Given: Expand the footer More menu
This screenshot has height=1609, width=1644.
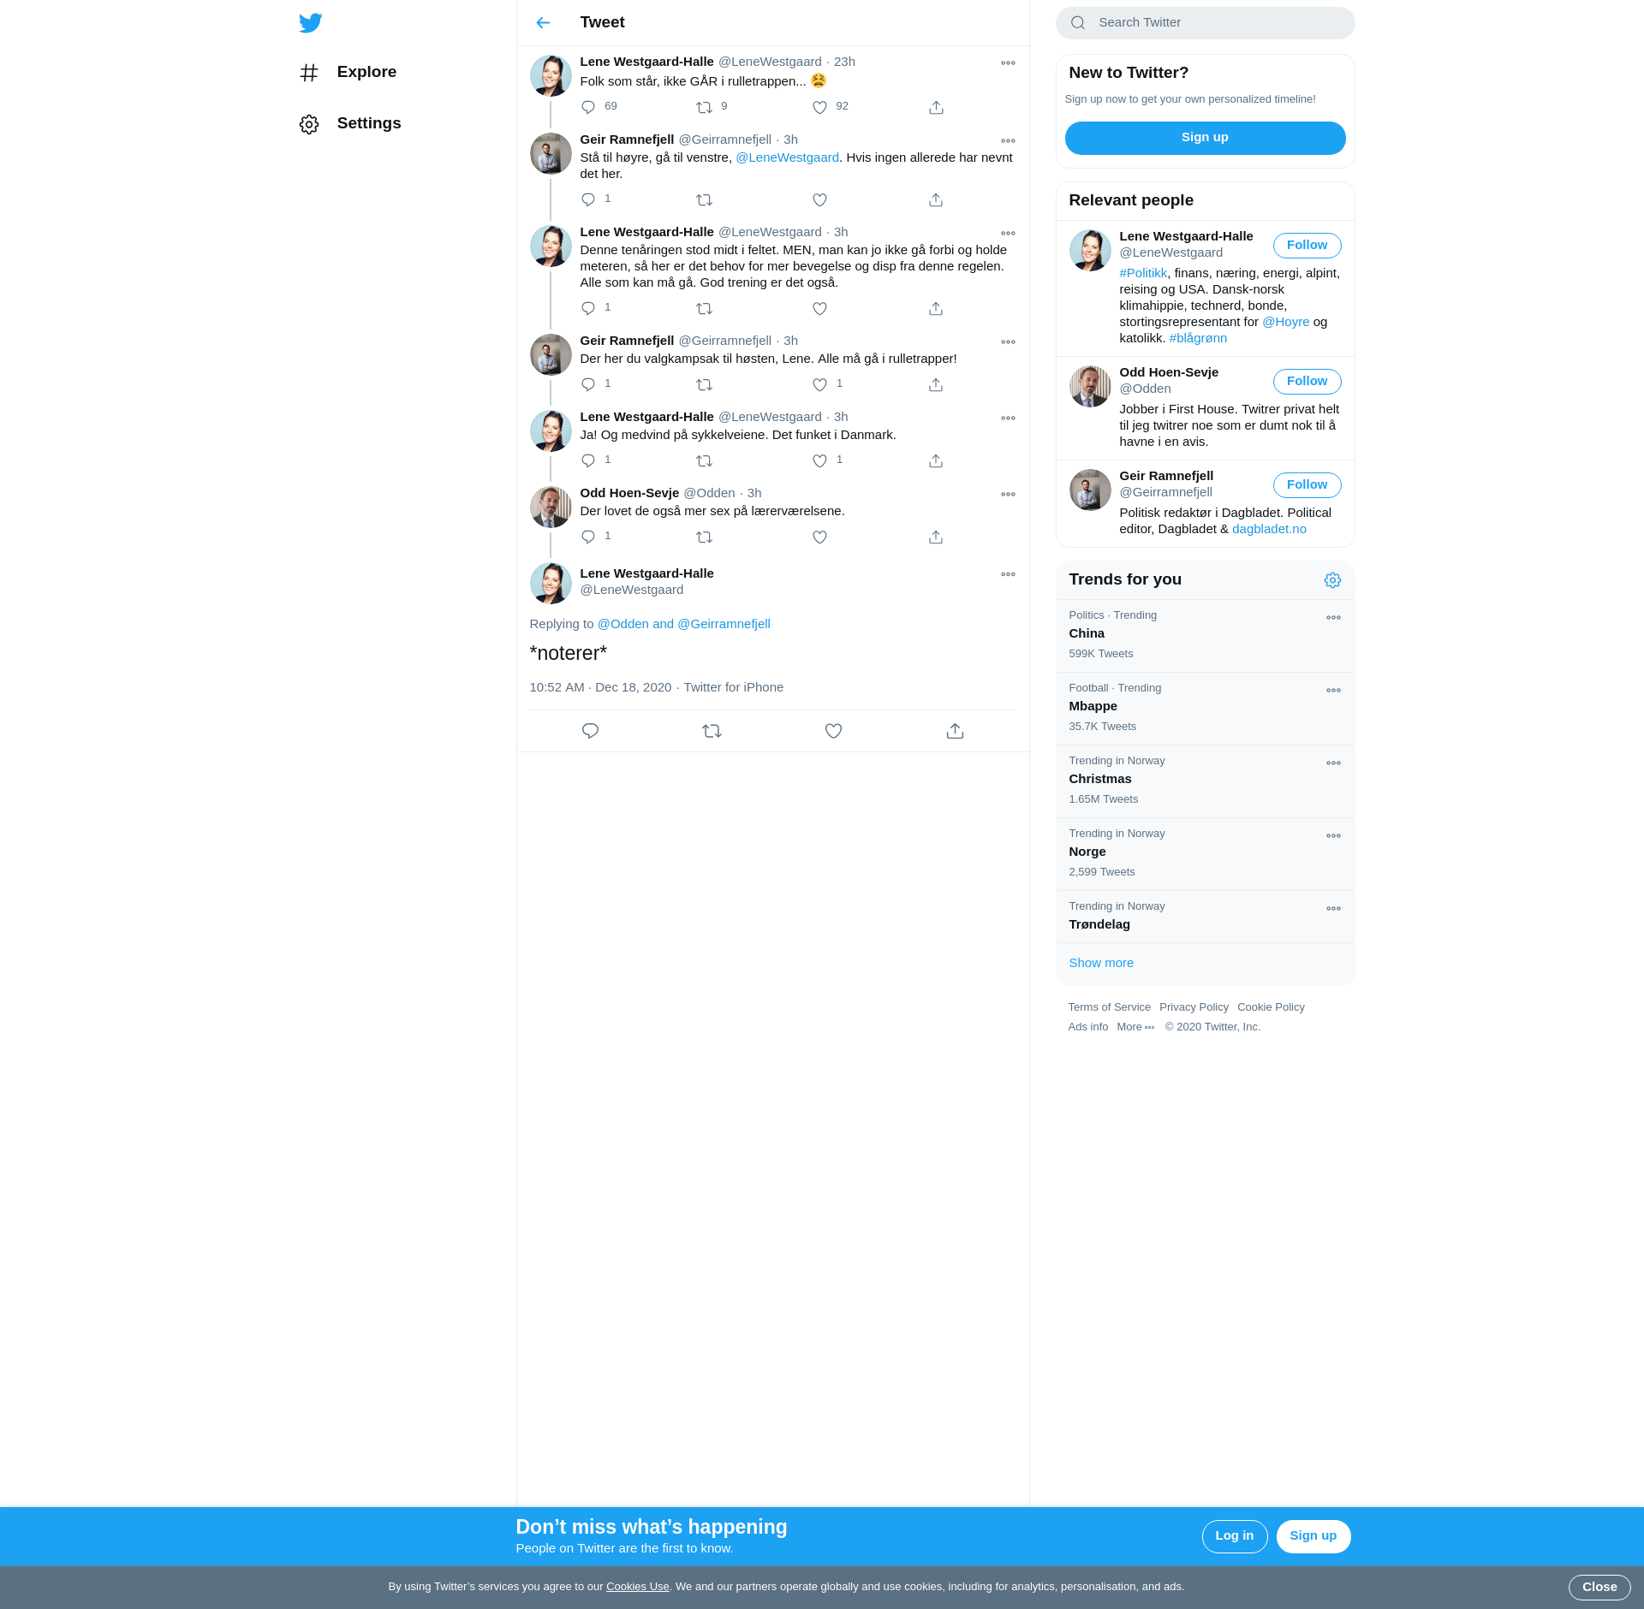Looking at the screenshot, I should click(1135, 1027).
